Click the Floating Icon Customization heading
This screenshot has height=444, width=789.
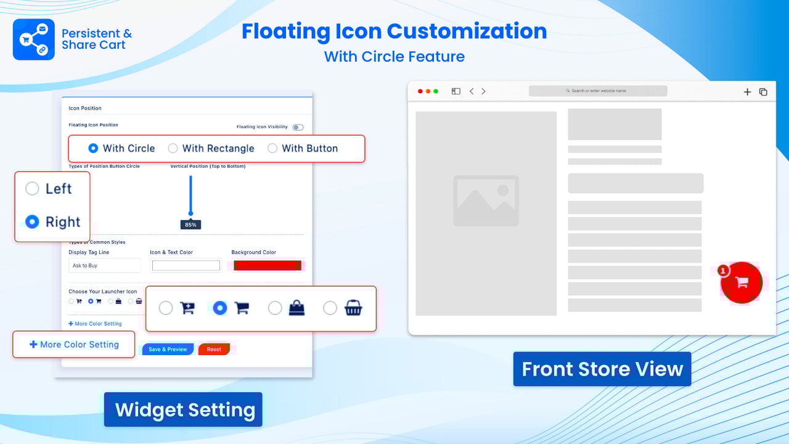(x=394, y=31)
